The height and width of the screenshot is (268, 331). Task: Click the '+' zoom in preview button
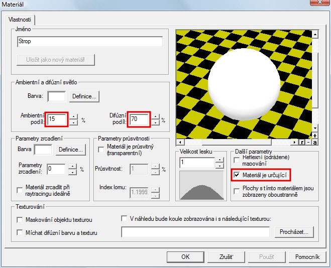315,136
